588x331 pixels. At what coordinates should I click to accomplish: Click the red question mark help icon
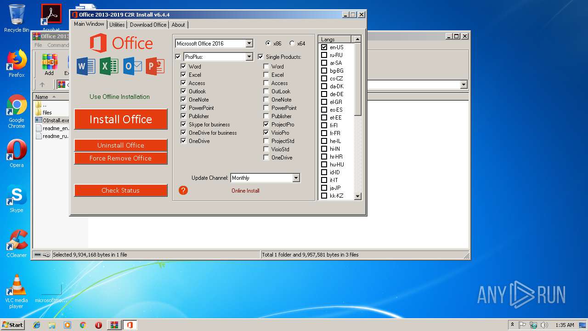(183, 190)
